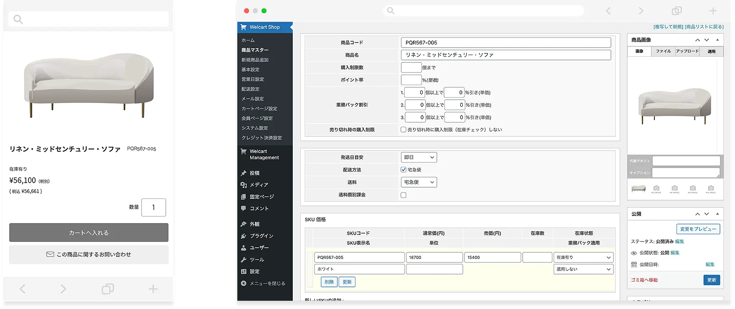Collapse the 商品画像 panel triangle
The image size is (735, 309).
(x=717, y=40)
